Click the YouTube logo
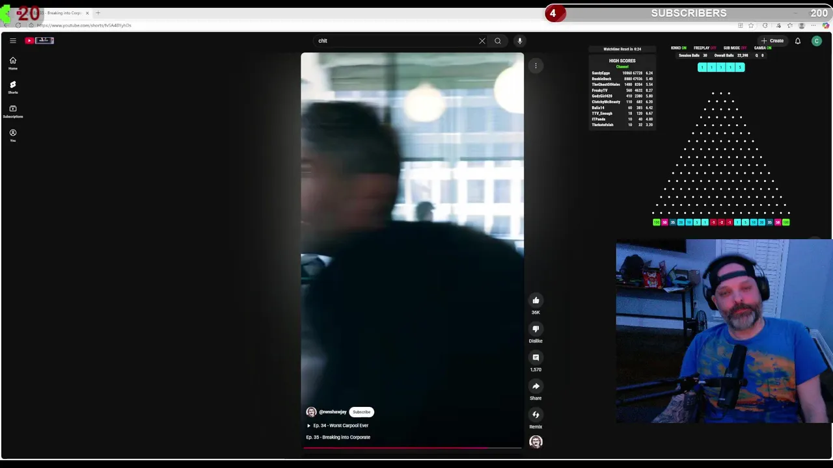 (40, 40)
